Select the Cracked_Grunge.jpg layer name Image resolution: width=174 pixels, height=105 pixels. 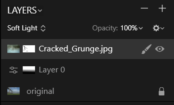tap(76, 49)
